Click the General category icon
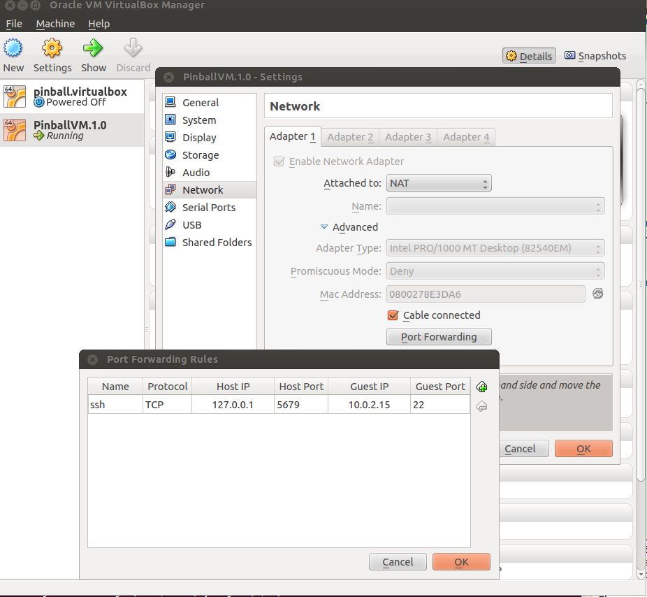 pos(170,102)
